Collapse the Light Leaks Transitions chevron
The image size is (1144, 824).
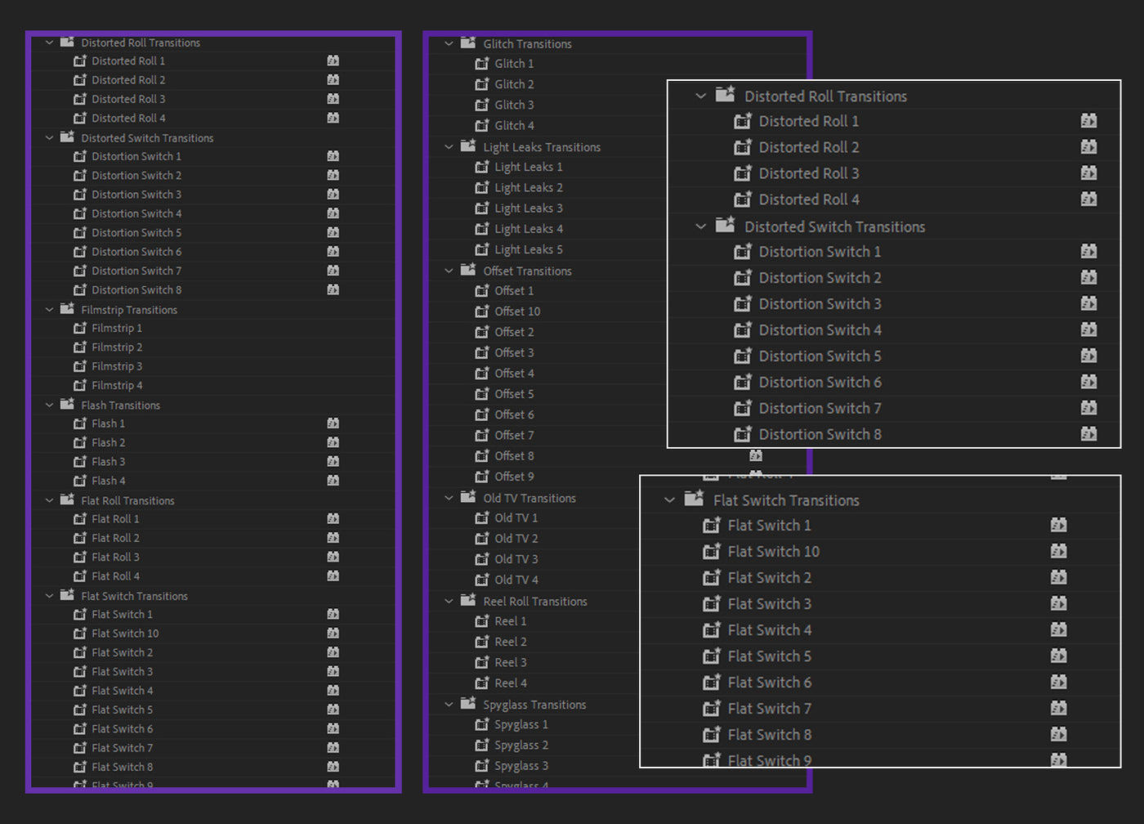click(449, 147)
